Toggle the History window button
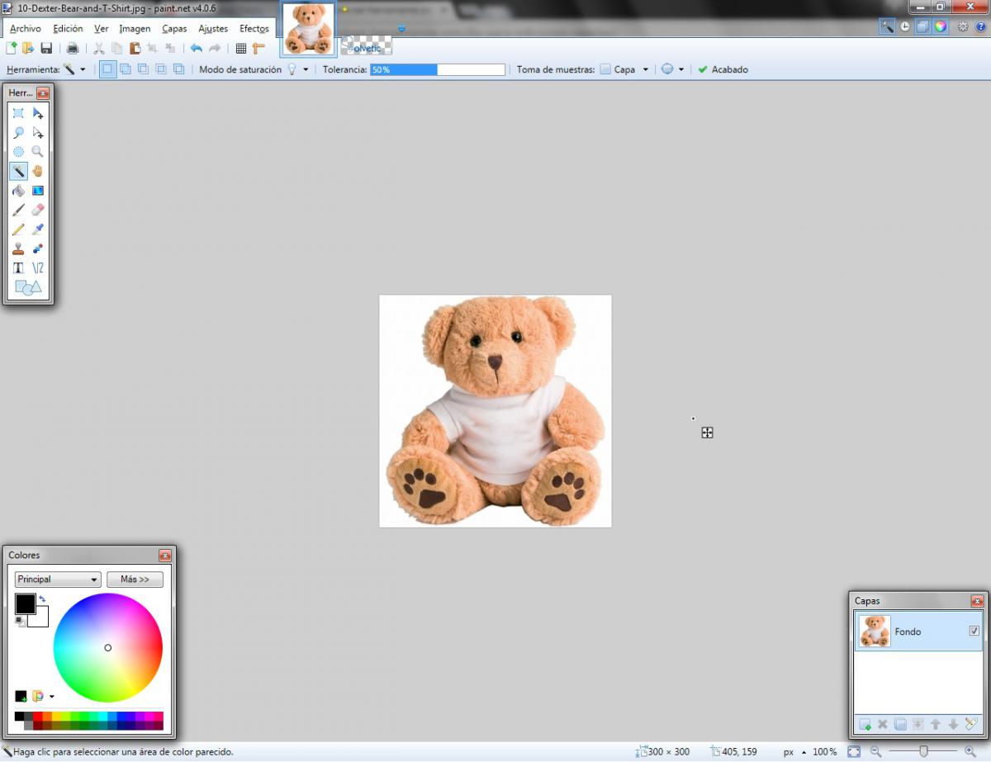Image resolution: width=991 pixels, height=762 pixels. (905, 26)
